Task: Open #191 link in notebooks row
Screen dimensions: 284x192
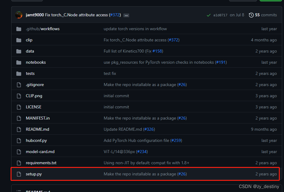Action: [x=221, y=62]
